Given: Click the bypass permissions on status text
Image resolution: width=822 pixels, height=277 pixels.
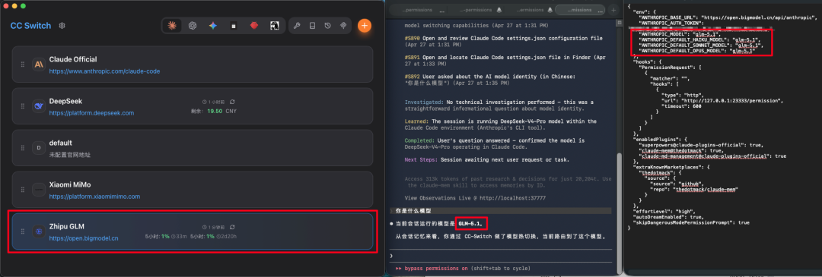Looking at the screenshot, I should (435, 268).
